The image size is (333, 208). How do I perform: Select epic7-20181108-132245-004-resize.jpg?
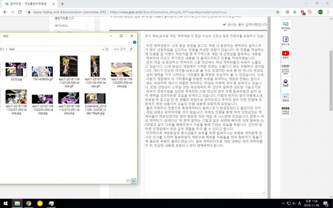coord(42,105)
